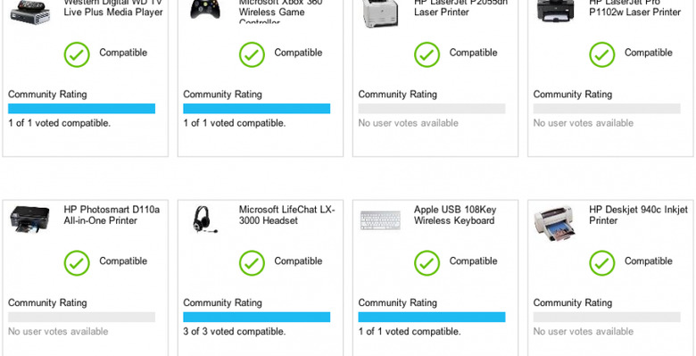Click the HP LaserJet P2055dn printer thumbnail

click(380, 13)
